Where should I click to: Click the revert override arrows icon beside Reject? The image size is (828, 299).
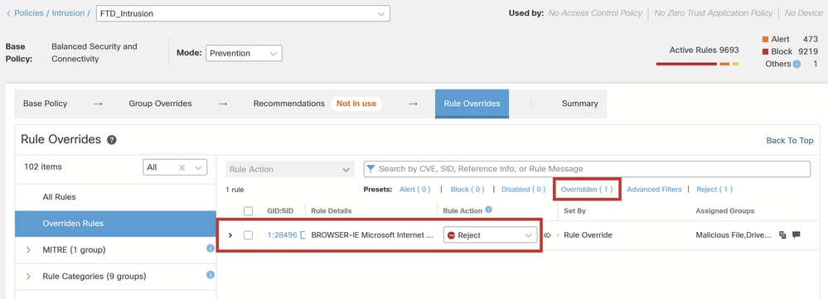[547, 235]
